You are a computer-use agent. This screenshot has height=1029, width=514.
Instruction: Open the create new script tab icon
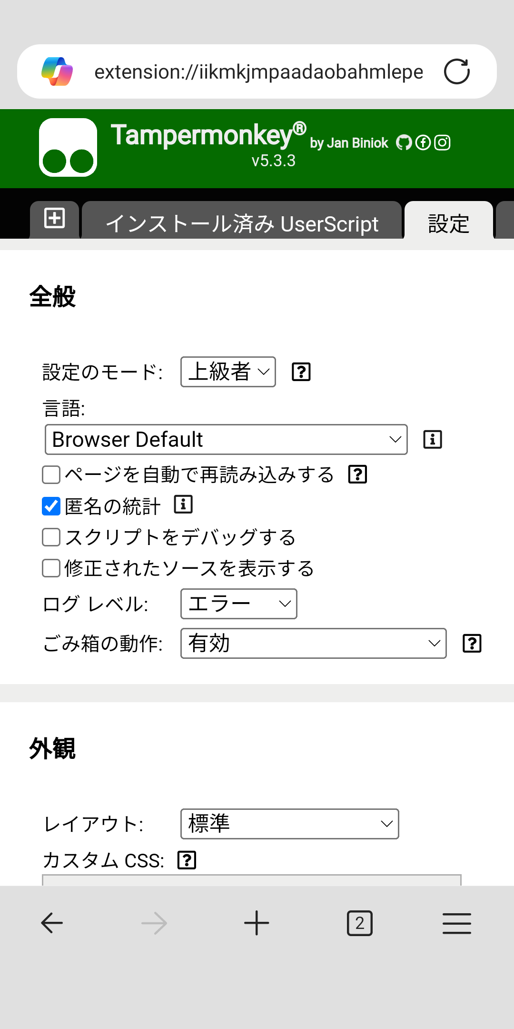click(x=54, y=219)
